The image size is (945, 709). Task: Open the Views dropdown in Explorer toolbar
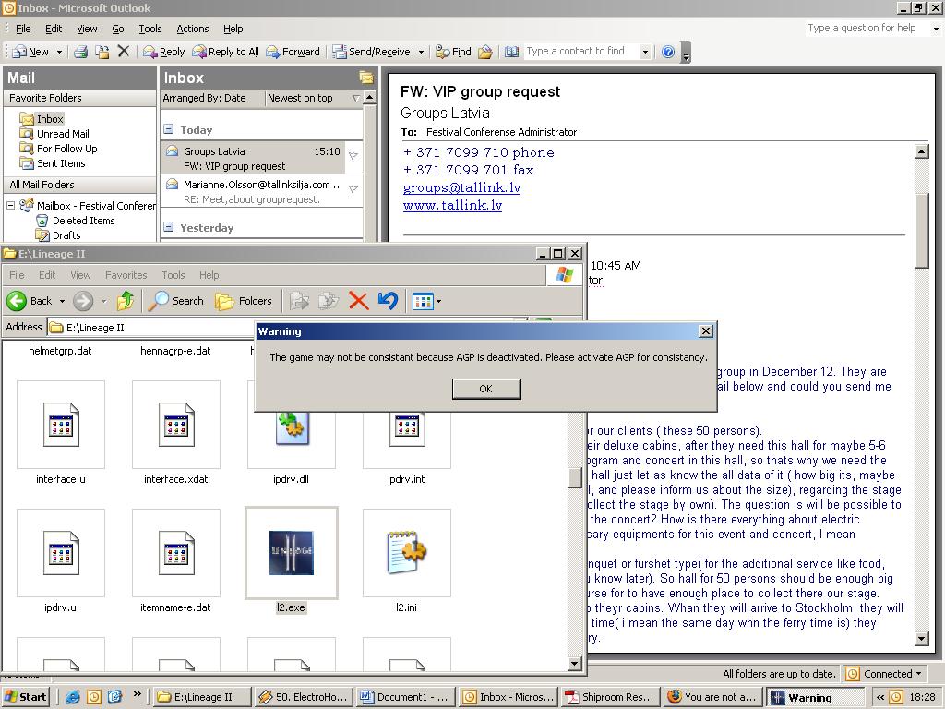tap(438, 300)
